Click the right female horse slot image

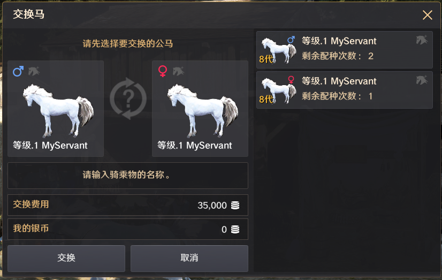[203, 110]
